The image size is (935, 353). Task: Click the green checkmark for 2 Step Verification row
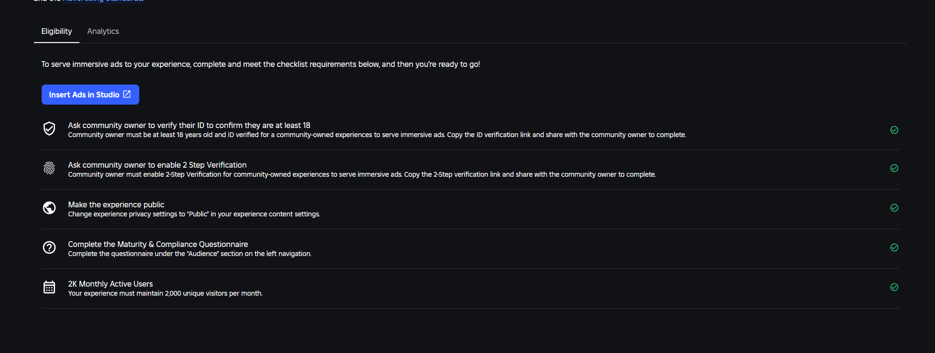(x=894, y=168)
